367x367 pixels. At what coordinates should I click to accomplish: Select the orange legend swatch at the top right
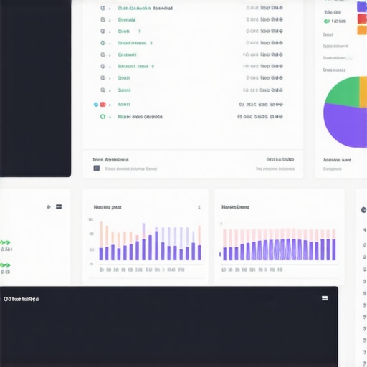pos(362,30)
